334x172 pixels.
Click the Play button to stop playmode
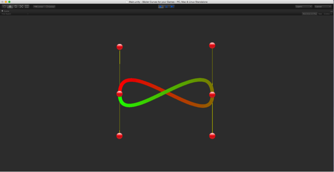tap(161, 7)
